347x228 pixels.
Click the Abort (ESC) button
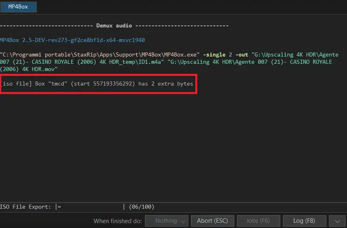point(213,221)
